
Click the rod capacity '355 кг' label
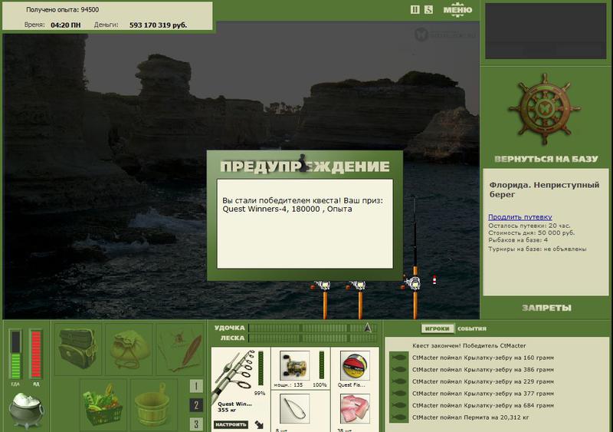[226, 410]
